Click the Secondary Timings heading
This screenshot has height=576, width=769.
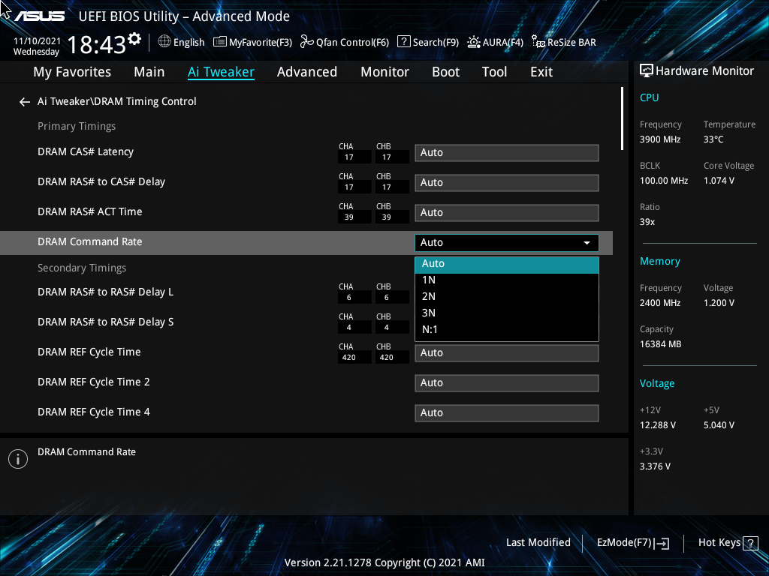[82, 268]
